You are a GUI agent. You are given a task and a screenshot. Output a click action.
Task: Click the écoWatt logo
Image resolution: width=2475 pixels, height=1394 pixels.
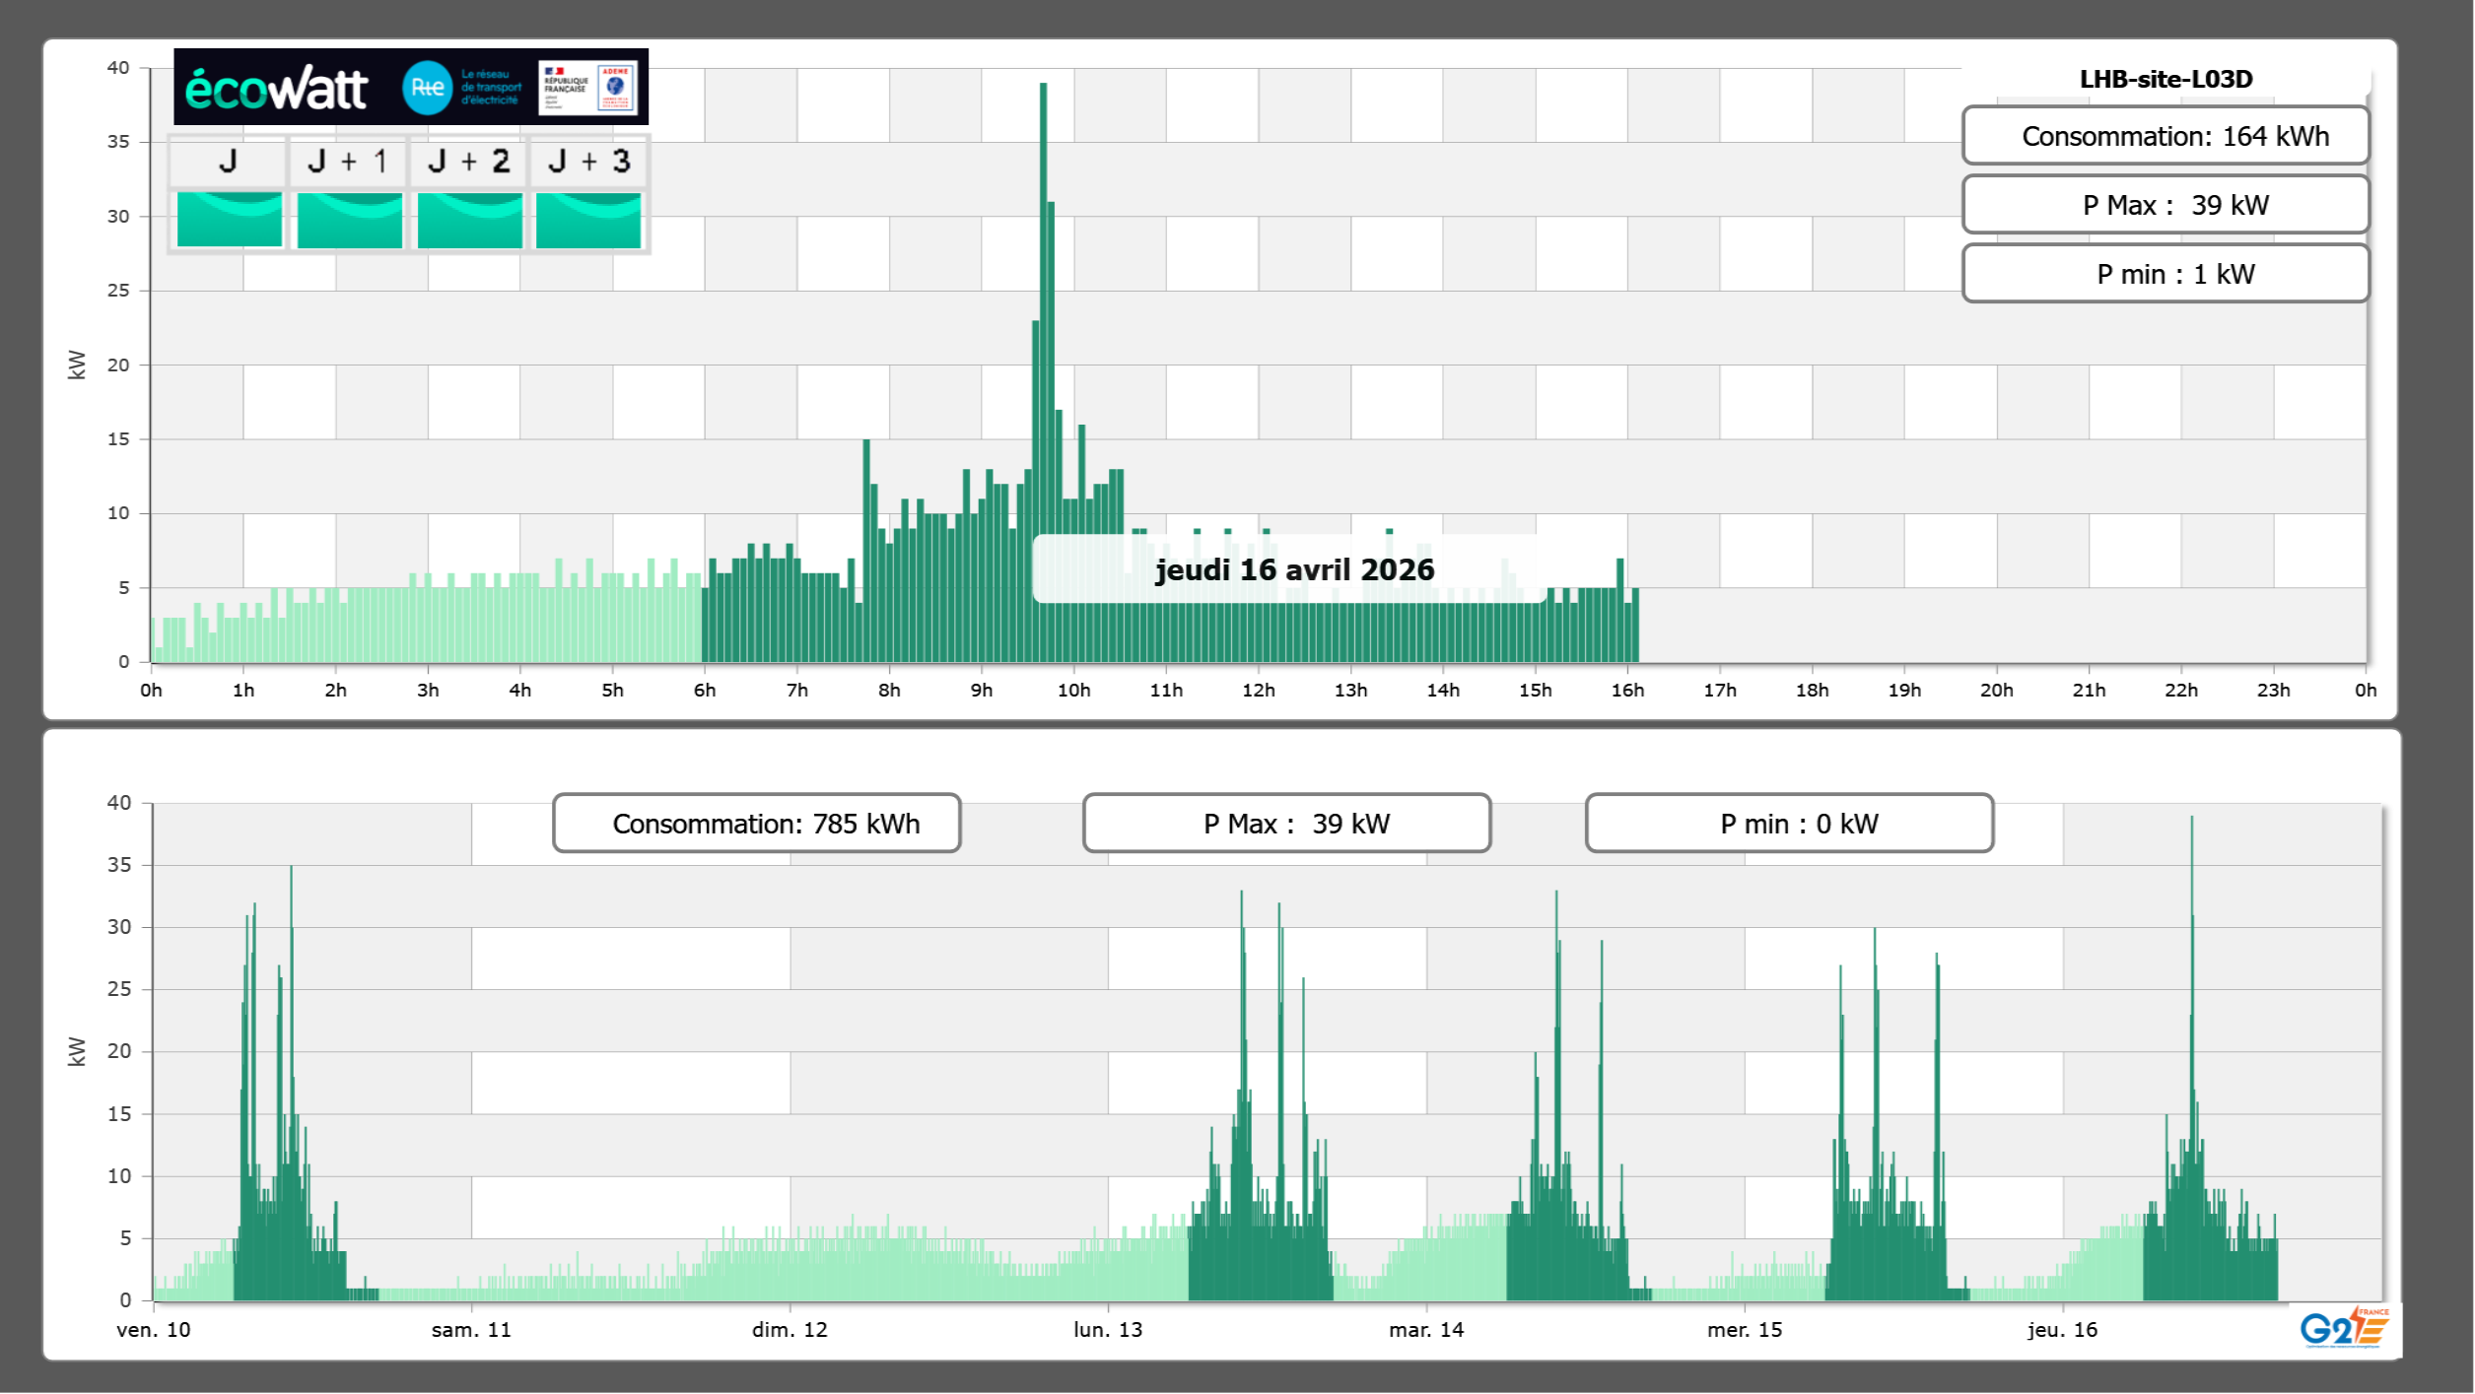pos(277,89)
